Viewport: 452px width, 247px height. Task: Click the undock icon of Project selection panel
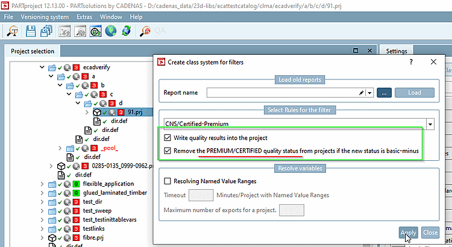pyautogui.click(x=356, y=51)
